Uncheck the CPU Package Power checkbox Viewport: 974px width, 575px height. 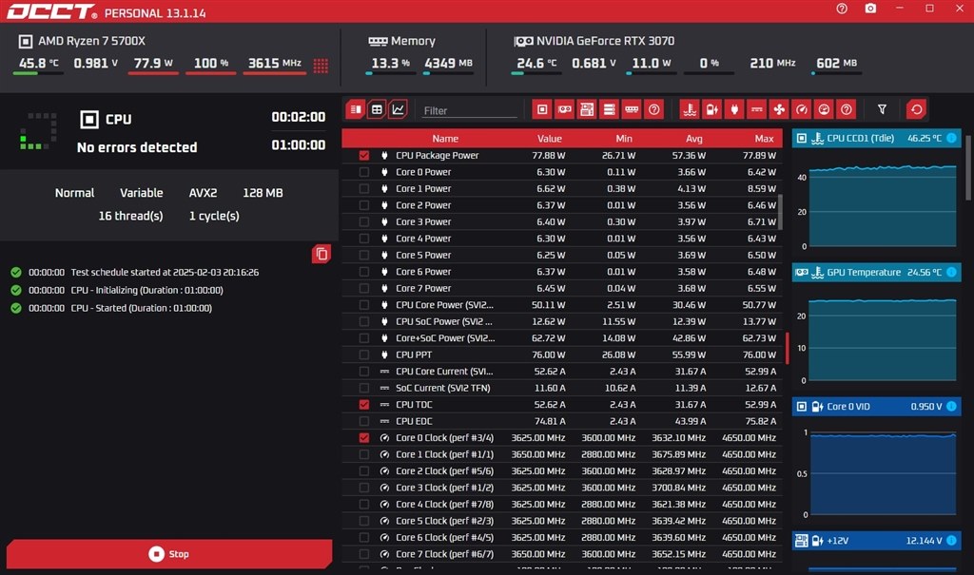tap(364, 155)
